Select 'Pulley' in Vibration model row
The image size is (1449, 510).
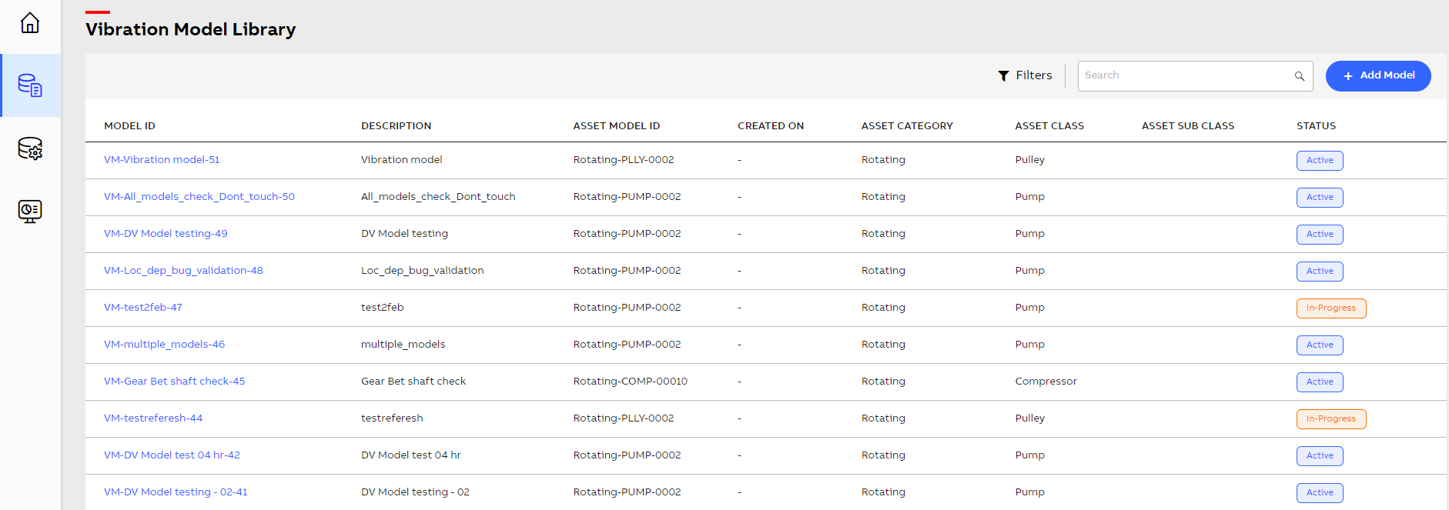click(1030, 160)
